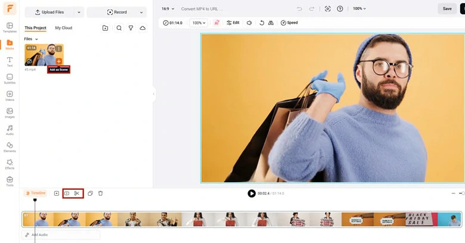This screenshot has height=243, width=465.
Task: Click Add Audio in the timeline
Action: coord(61,235)
